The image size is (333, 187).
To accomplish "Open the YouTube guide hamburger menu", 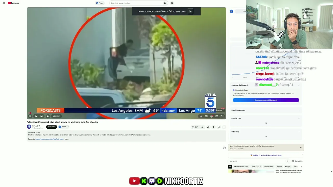I will click(x=4, y=3).
